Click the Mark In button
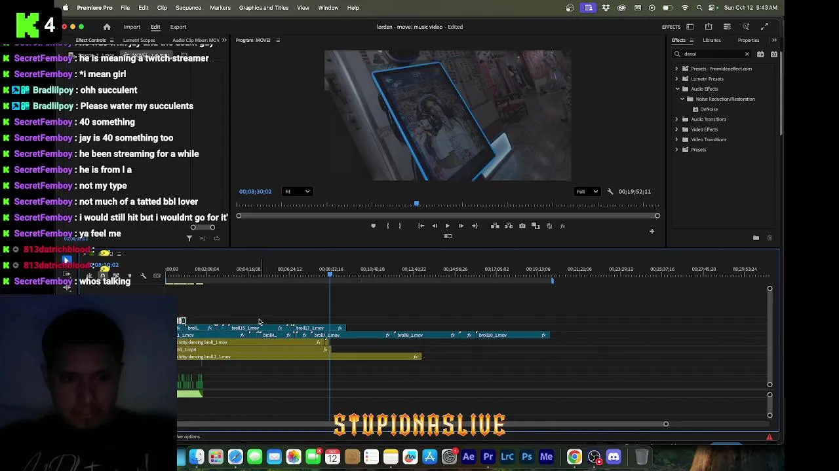The width and height of the screenshot is (839, 471). 387,226
